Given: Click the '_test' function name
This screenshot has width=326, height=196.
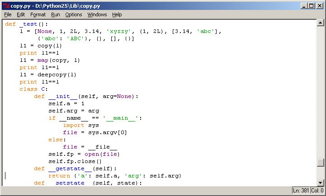Looking at the screenshot, I should pyautogui.click(x=28, y=24).
